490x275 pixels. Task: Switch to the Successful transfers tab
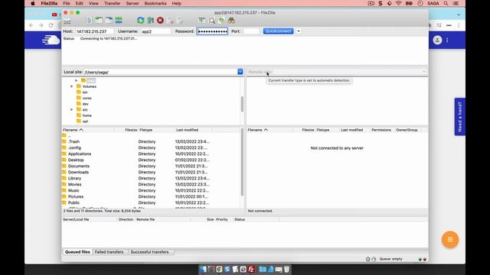[x=150, y=252]
